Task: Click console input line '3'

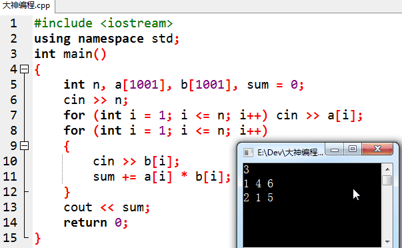Action: pos(247,169)
